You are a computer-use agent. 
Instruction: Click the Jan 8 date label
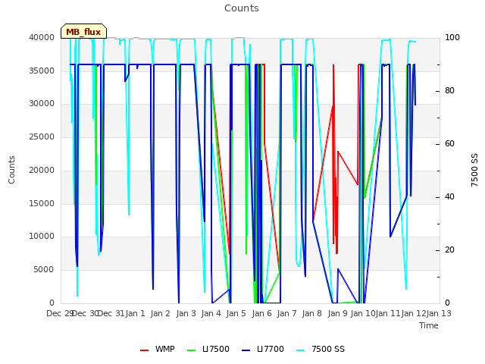tap(312, 313)
